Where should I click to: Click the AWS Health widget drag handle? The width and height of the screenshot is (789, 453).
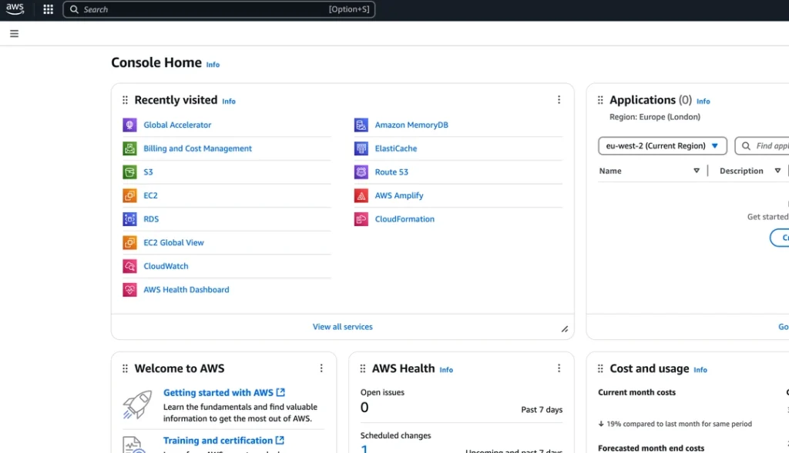362,368
